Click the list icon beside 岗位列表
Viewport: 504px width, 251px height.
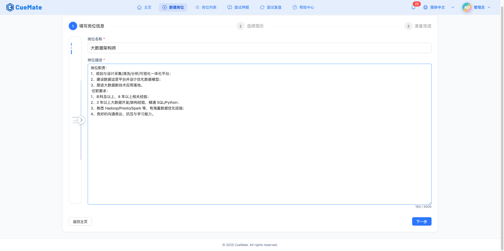[x=197, y=7]
